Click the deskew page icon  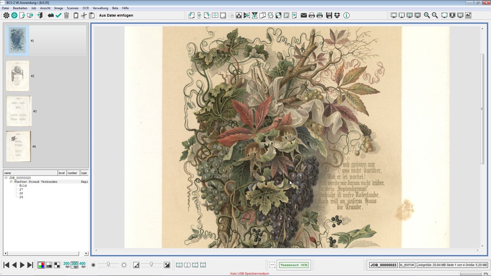point(270,15)
